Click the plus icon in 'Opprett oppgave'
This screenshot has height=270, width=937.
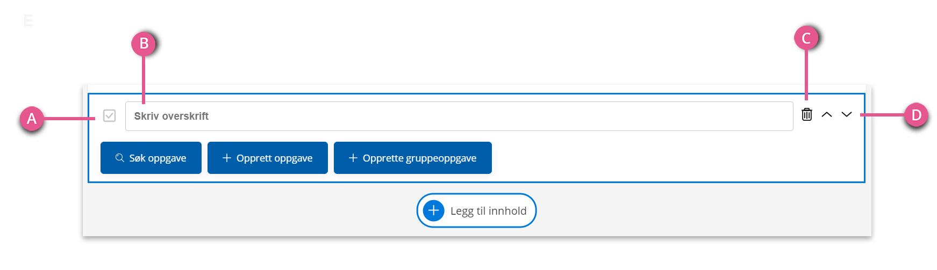[227, 158]
